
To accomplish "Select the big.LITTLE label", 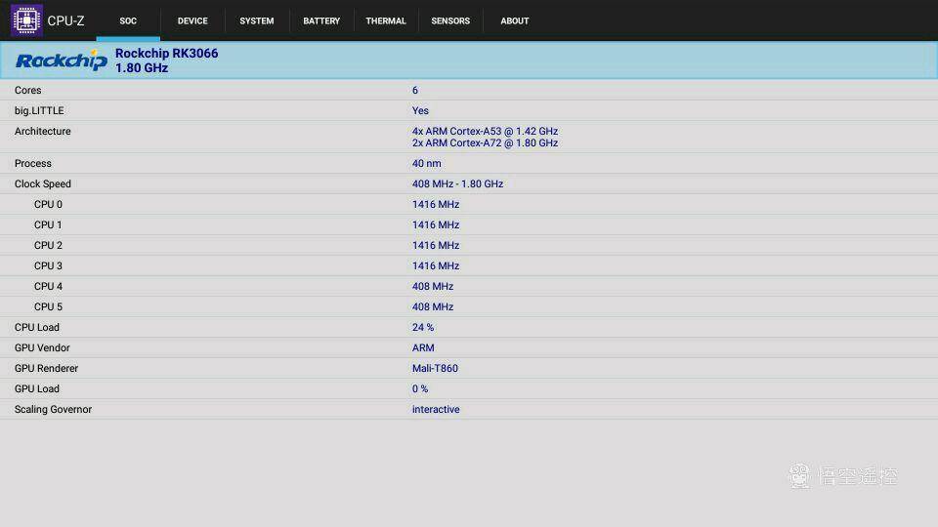I will [39, 110].
